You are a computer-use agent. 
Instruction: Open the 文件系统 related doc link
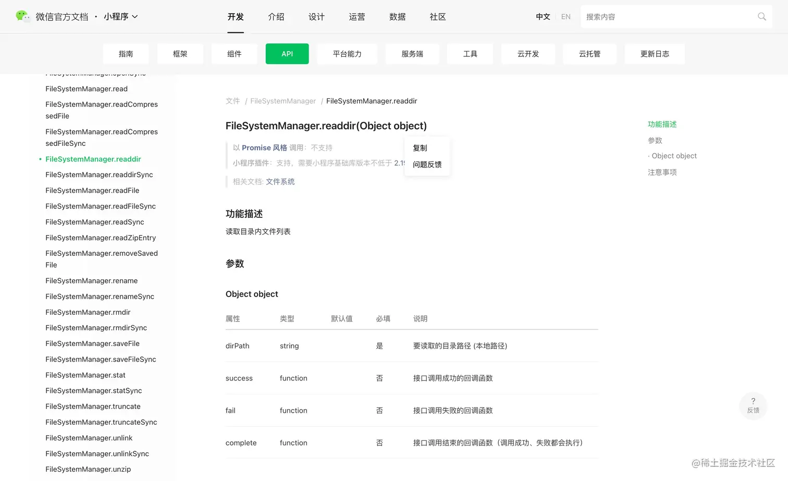pyautogui.click(x=280, y=182)
